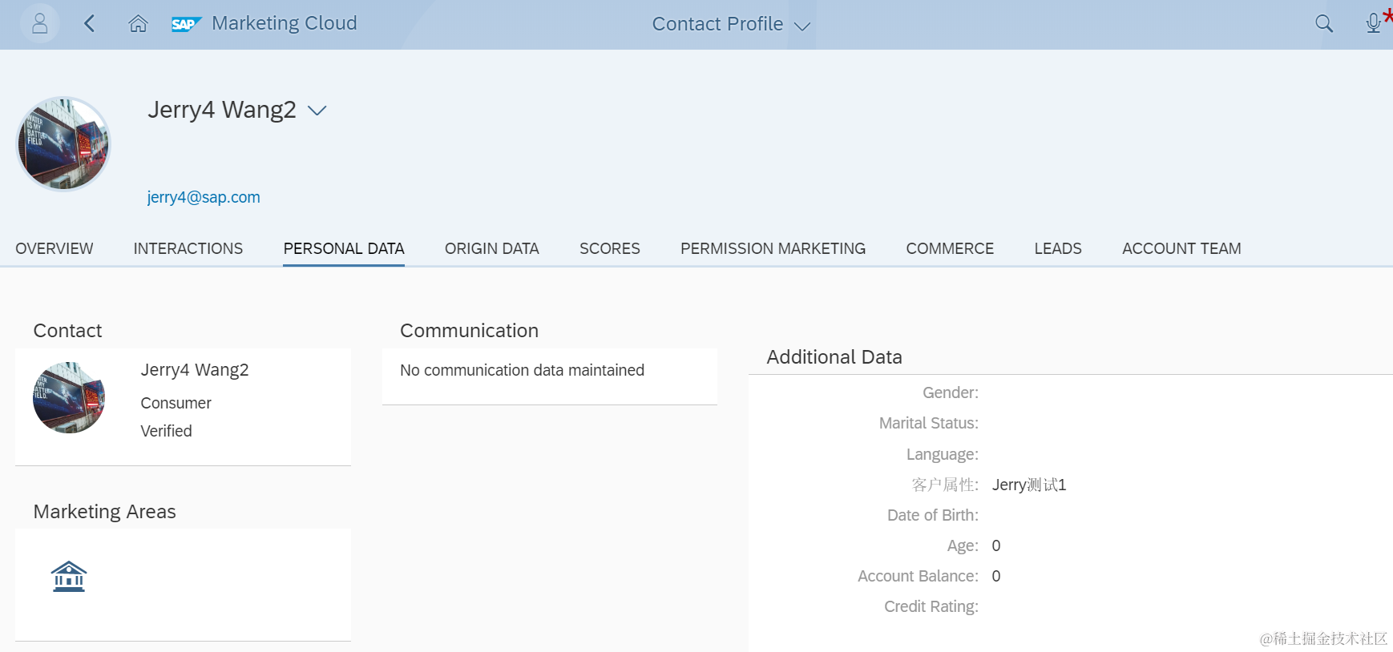Open search with the magnifier icon
The width and height of the screenshot is (1393, 652).
click(1324, 24)
